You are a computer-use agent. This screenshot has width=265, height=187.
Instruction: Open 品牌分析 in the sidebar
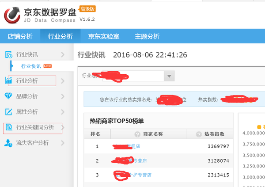pos(27,96)
